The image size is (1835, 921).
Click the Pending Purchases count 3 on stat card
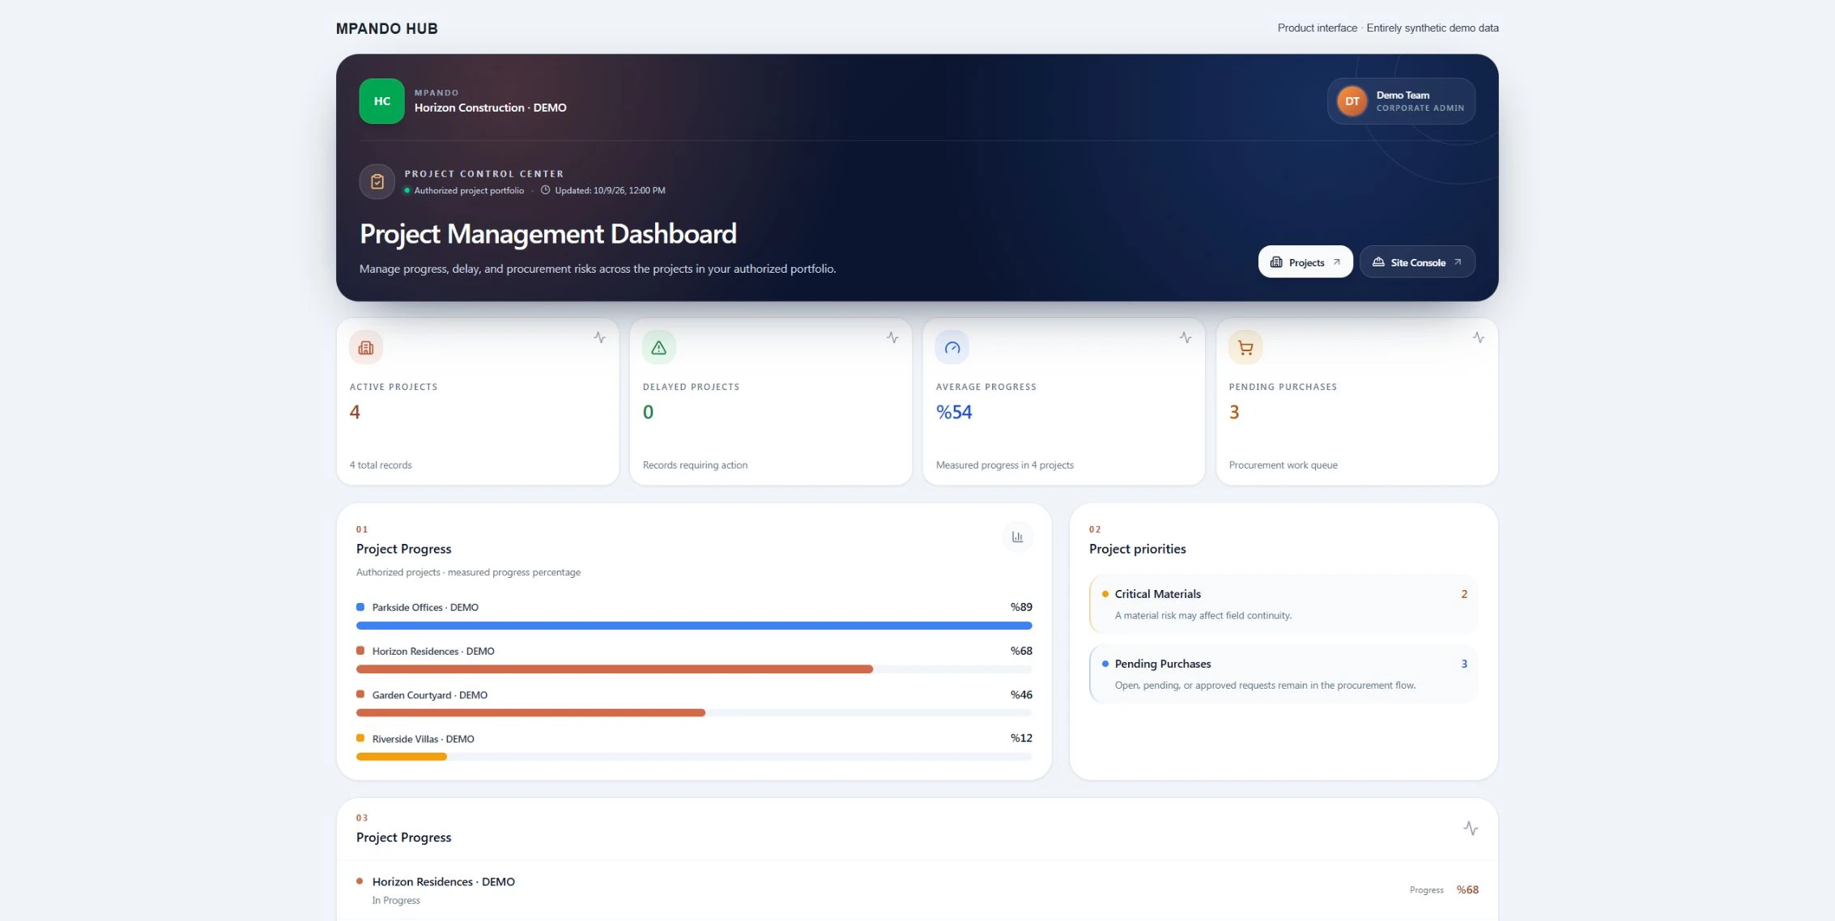(x=1234, y=412)
